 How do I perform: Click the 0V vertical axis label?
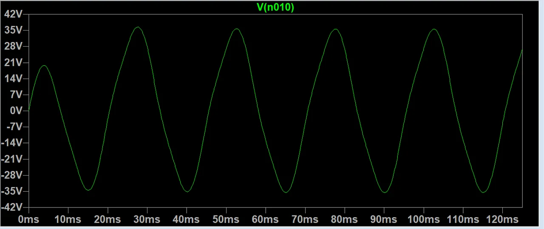point(16,111)
